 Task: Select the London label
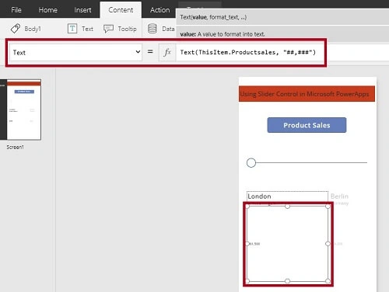click(259, 196)
